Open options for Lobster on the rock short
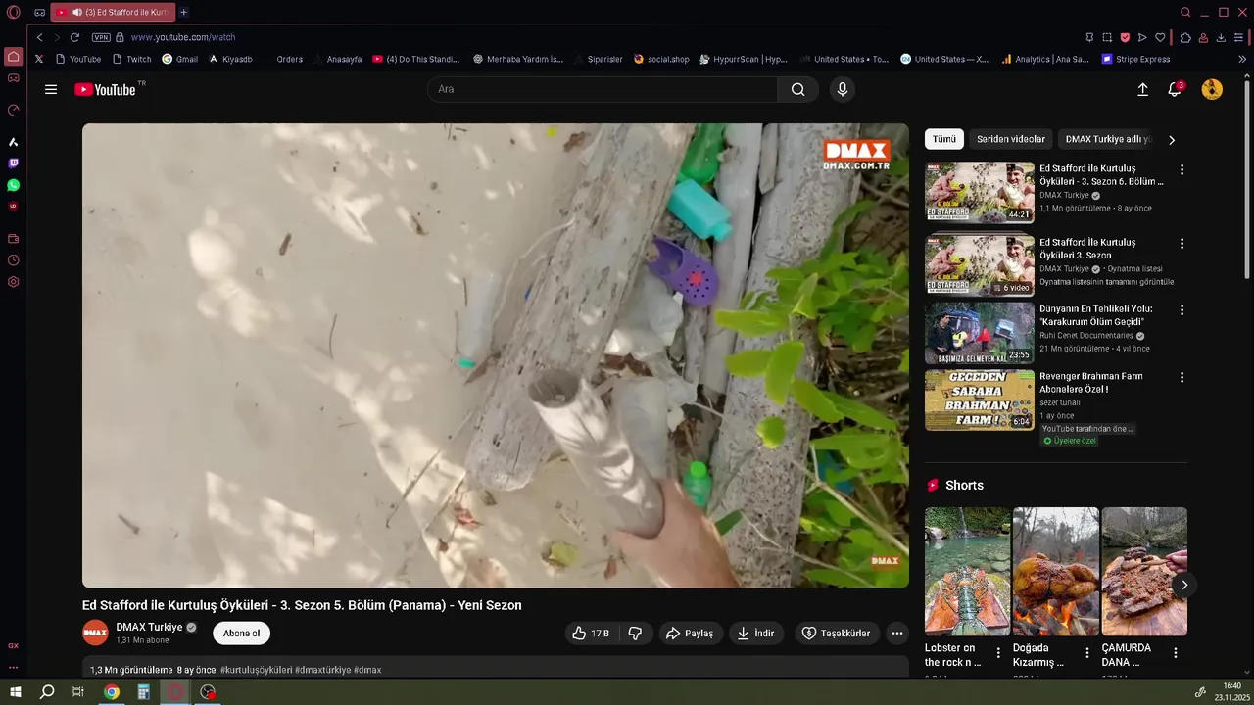Image resolution: width=1254 pixels, height=705 pixels. 998,652
